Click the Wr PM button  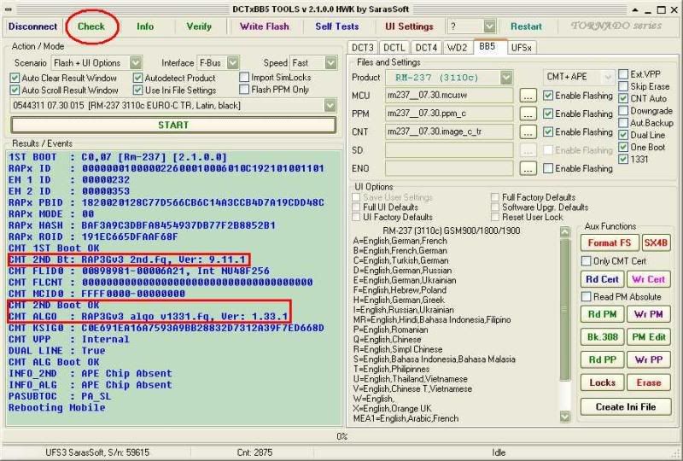coord(649,314)
